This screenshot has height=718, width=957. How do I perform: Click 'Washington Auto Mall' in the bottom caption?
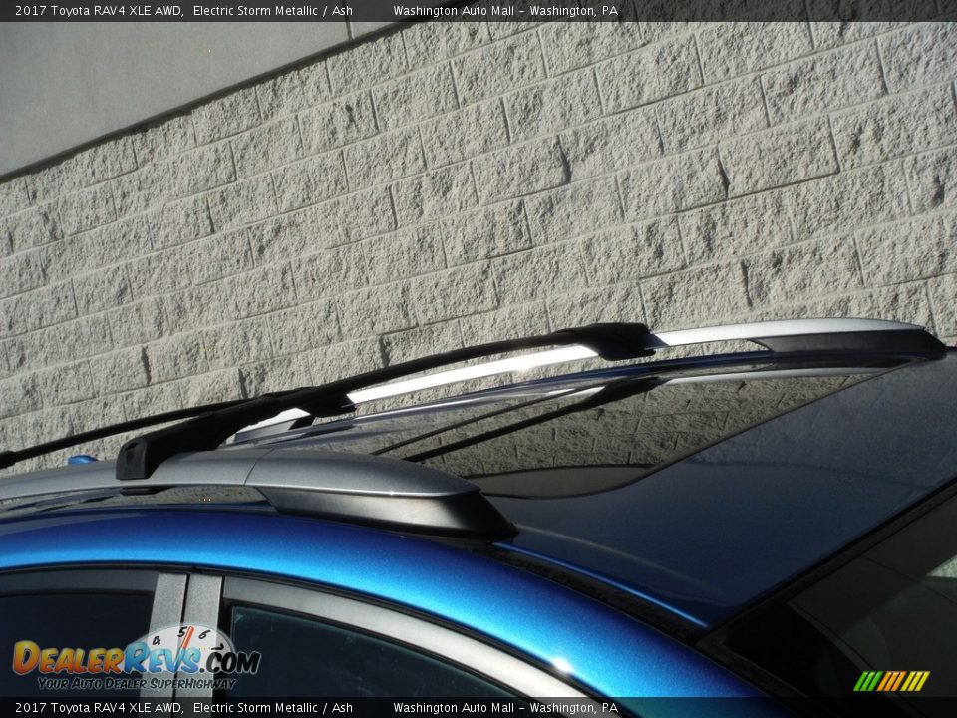456,708
